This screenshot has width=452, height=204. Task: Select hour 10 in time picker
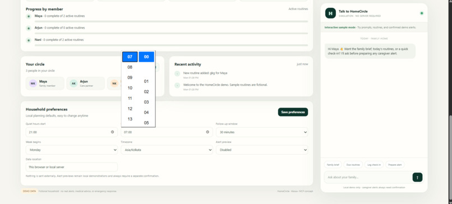(130, 88)
